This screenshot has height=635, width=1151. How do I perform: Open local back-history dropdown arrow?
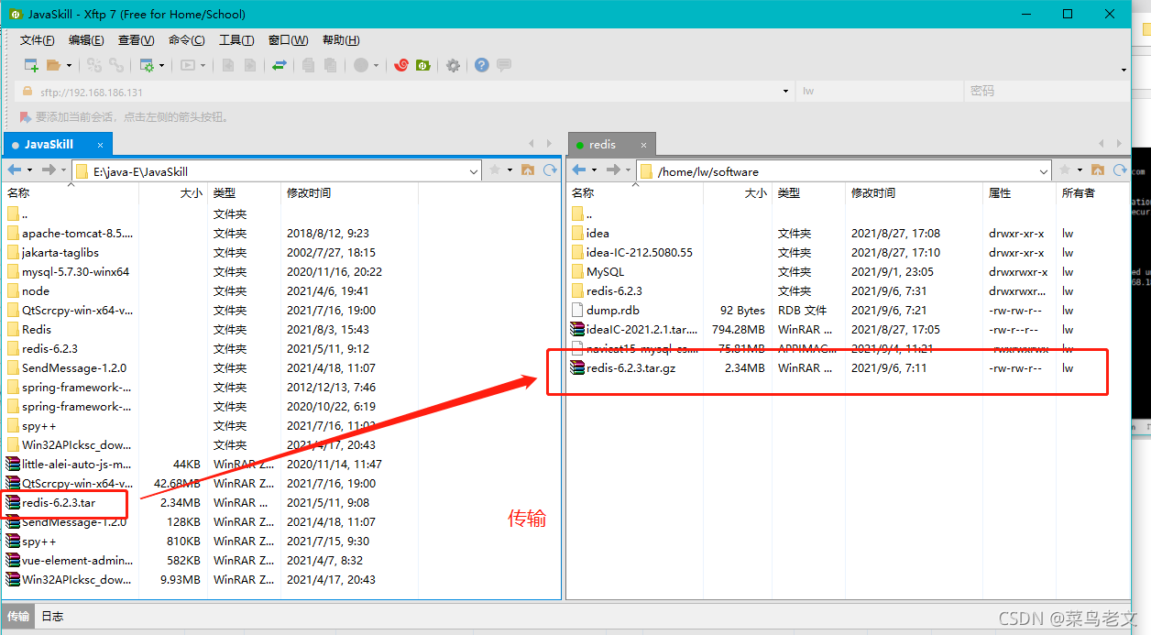coord(29,170)
